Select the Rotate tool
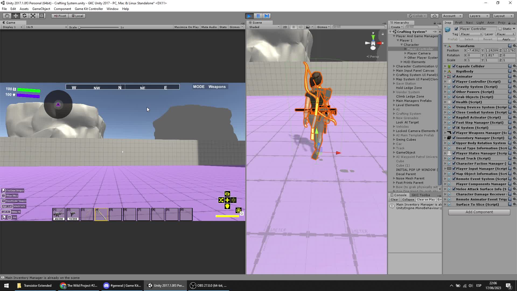 pos(24,16)
